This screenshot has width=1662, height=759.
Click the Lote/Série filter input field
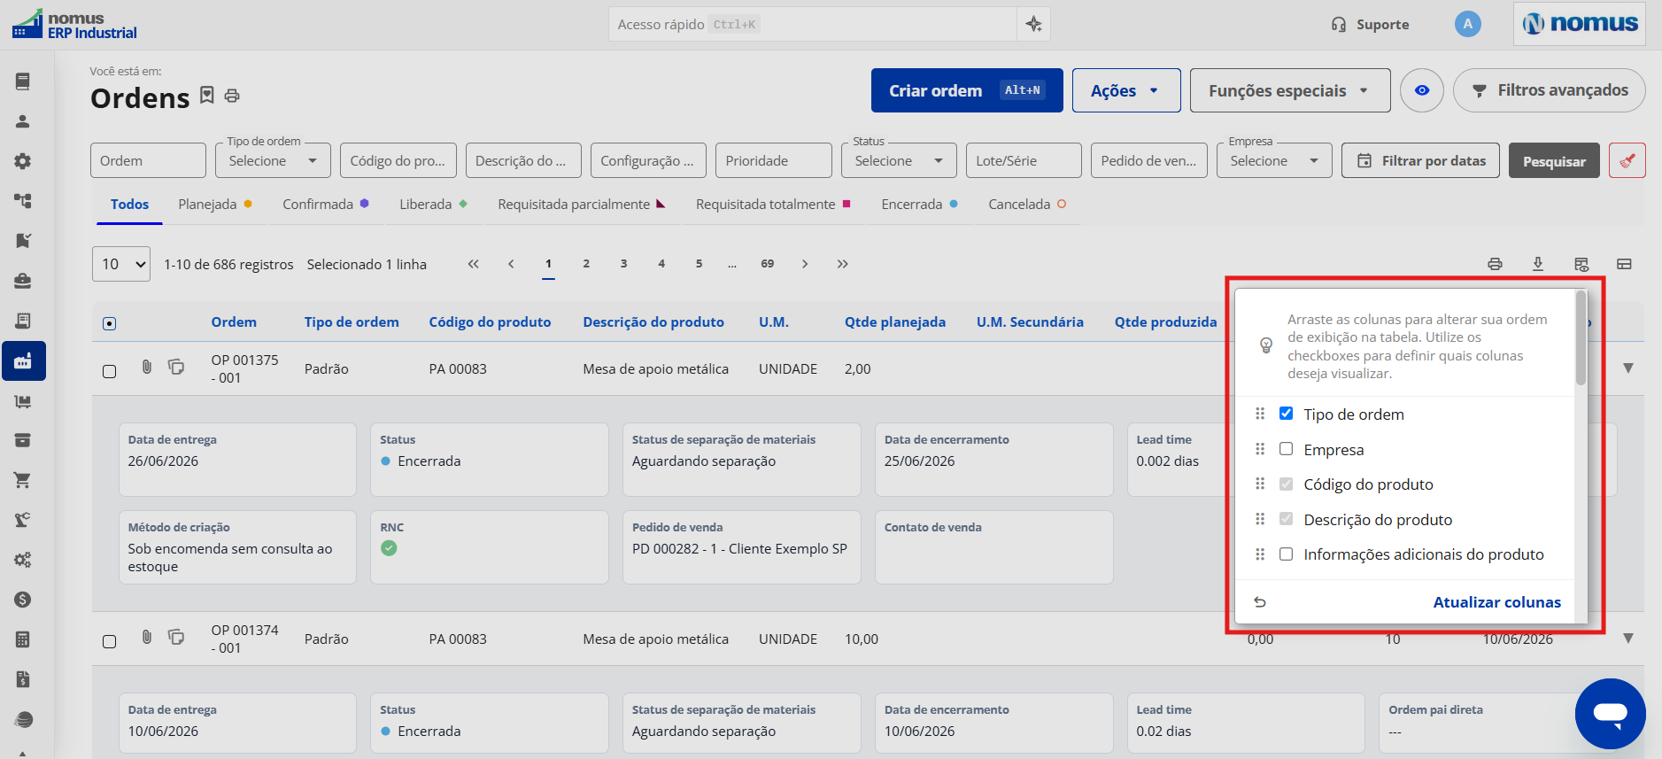1024,160
